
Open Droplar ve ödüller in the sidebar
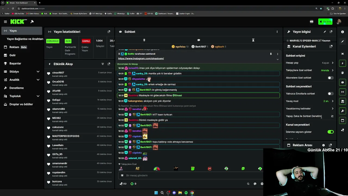[x=21, y=104]
